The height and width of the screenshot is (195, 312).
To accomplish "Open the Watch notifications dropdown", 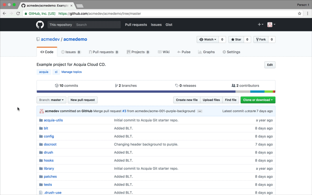I will click(x=208, y=40).
